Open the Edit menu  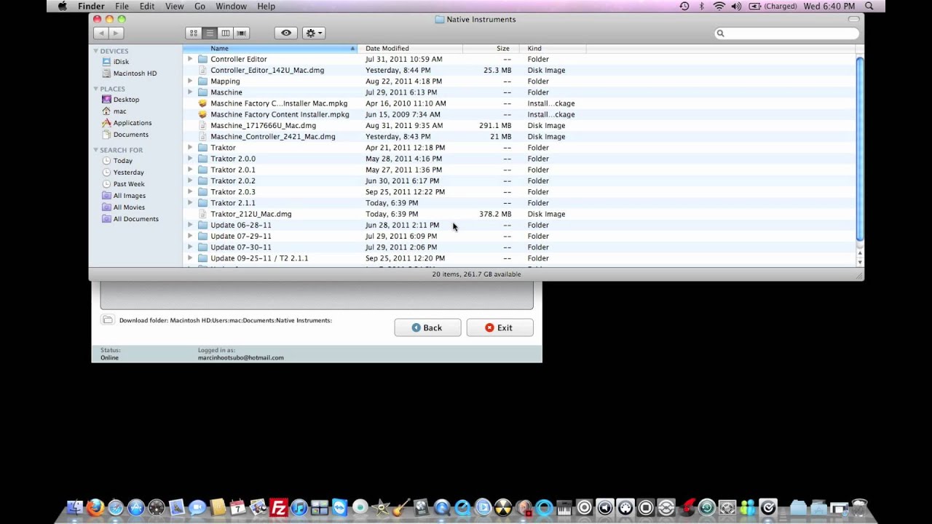[147, 6]
